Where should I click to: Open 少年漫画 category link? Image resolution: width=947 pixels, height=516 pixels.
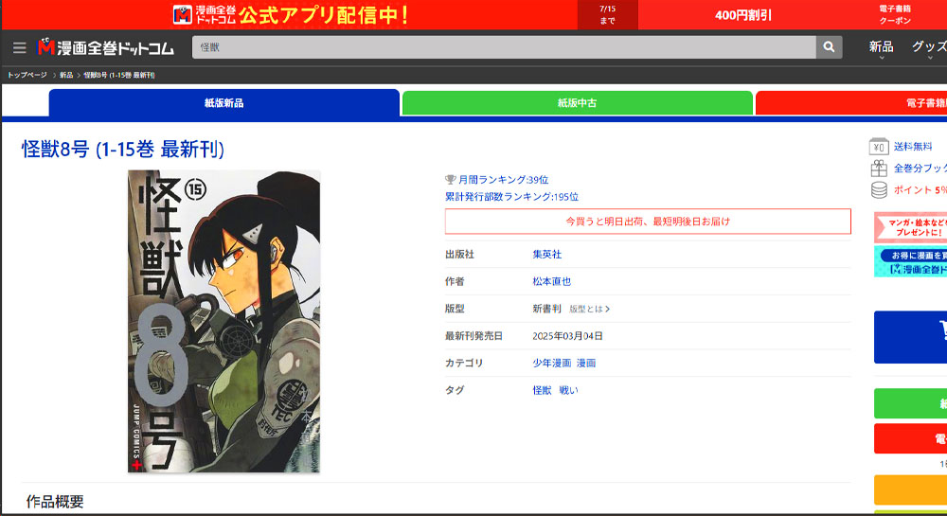(x=551, y=364)
